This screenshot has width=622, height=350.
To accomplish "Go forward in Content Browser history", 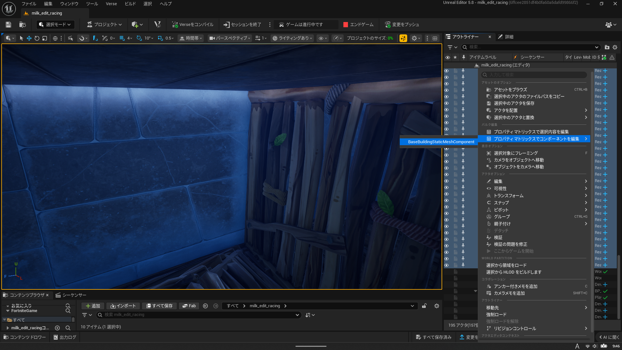I will tap(216, 306).
